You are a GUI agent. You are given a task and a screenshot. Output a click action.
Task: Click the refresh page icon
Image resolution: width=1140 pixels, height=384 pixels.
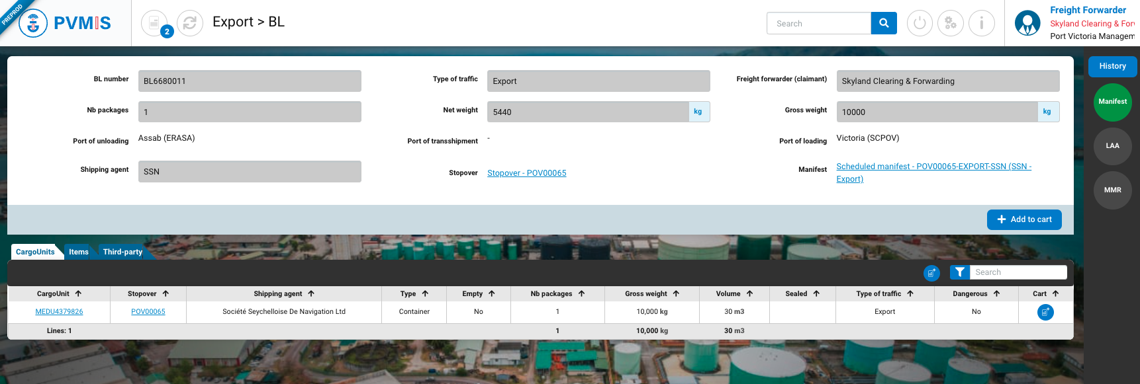tap(190, 23)
